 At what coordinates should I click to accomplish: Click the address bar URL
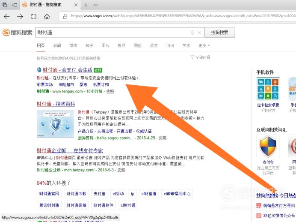(183, 16)
